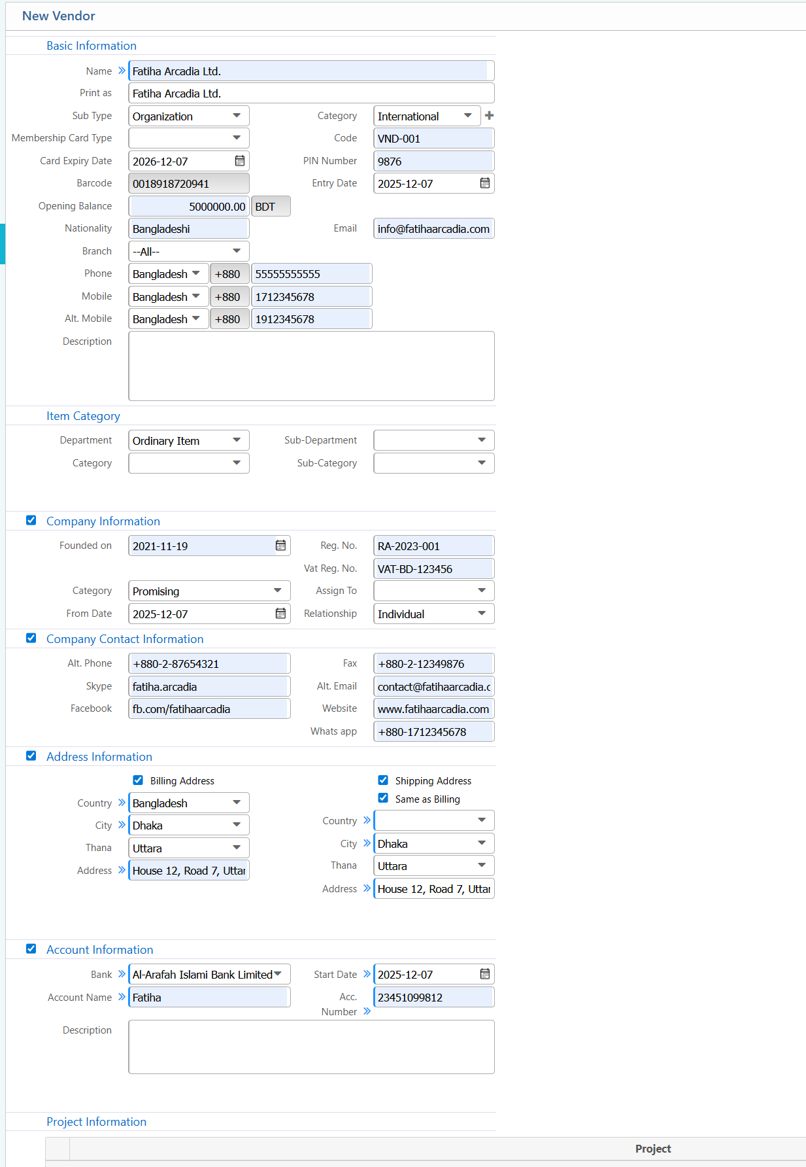This screenshot has width=806, height=1167.
Task: Select the Project Information section heading
Action: click(x=96, y=1122)
